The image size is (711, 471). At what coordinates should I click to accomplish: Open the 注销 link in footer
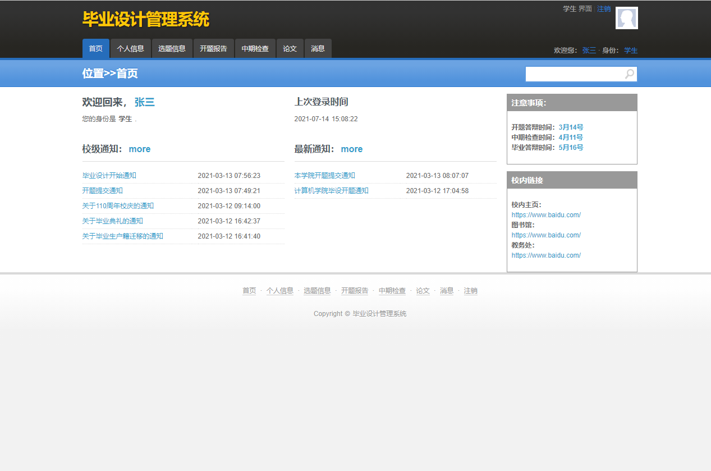(471, 291)
